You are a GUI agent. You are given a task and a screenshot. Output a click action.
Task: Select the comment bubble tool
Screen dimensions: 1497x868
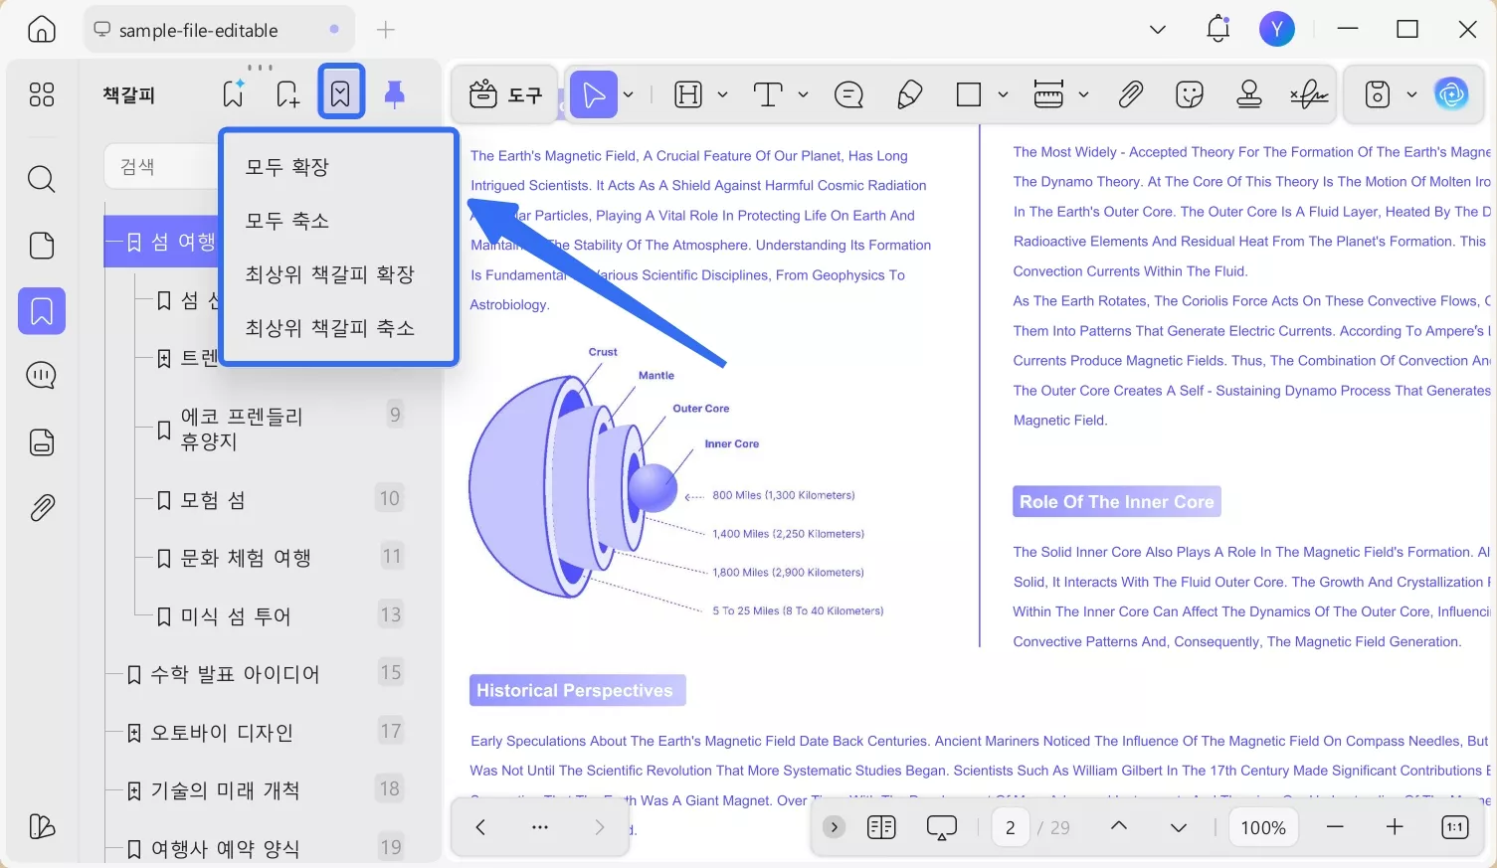coord(848,94)
